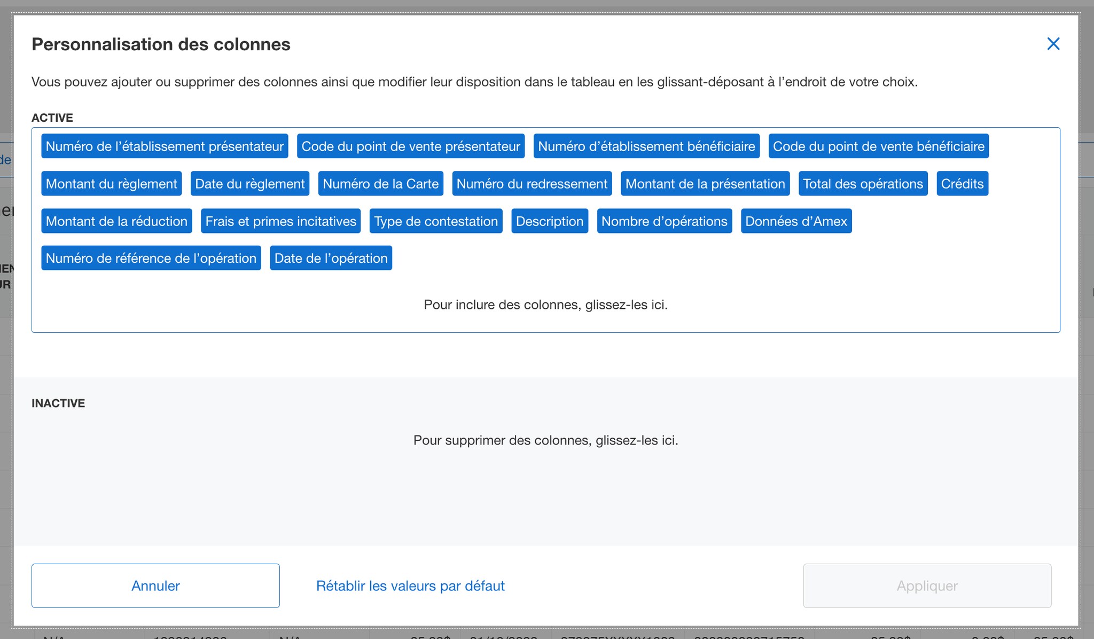
Task: Select the "Numéro de l'établissement présentateur" chip
Action: click(x=164, y=146)
